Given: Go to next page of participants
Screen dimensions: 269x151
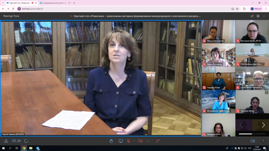Looking at the screenshot, I should click(263, 125).
